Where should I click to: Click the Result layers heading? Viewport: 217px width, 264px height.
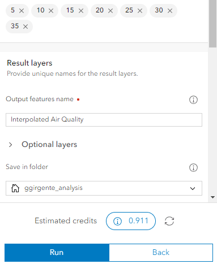29,63
